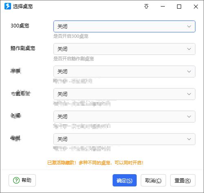The image size is (204, 193).
Task: Expand the 鹅作剧桌宠 combo box
Action: point(124,49)
